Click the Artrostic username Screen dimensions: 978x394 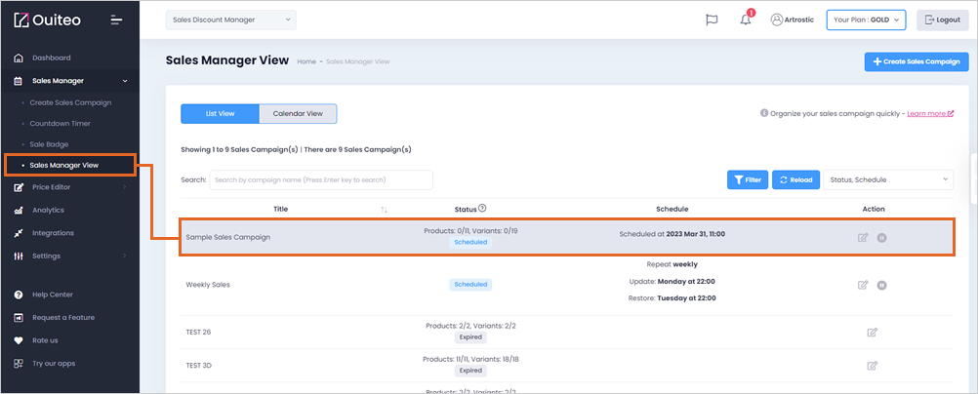[x=799, y=20]
